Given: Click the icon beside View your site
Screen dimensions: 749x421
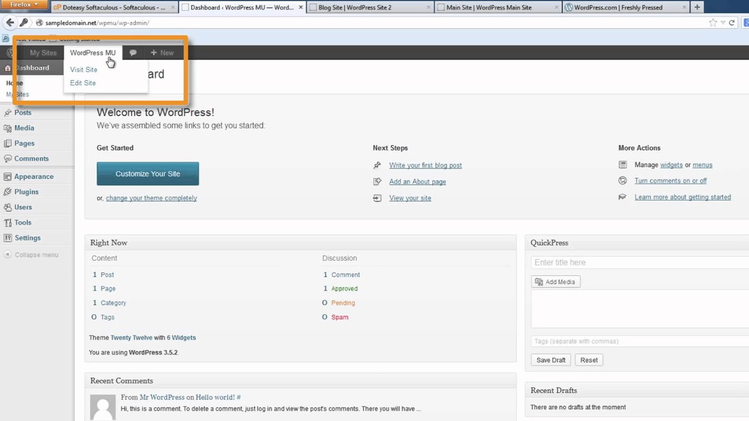Looking at the screenshot, I should [377, 198].
